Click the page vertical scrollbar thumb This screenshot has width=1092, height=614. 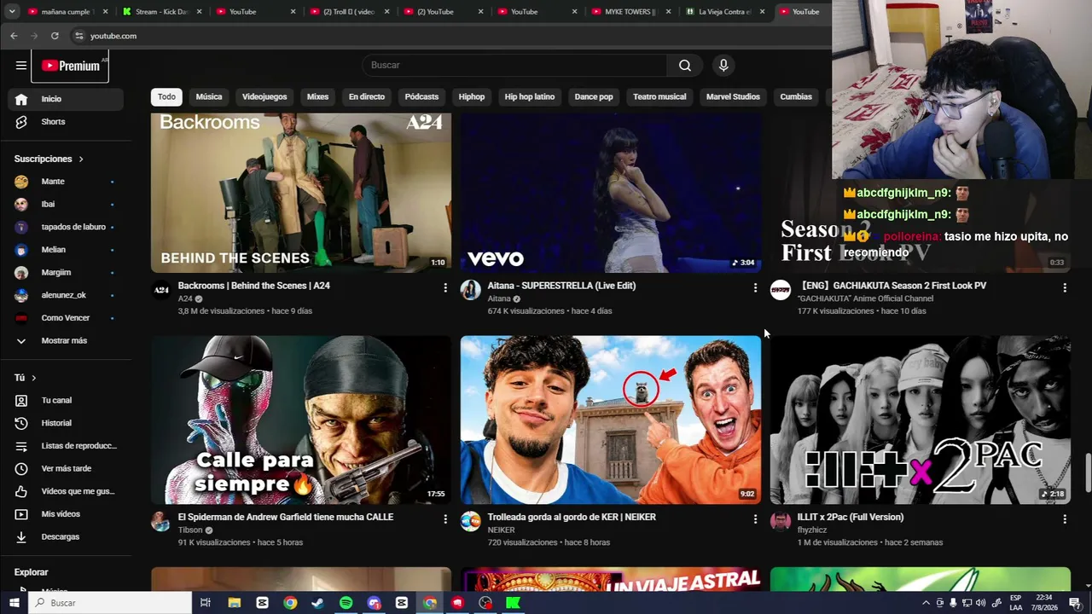click(1088, 473)
